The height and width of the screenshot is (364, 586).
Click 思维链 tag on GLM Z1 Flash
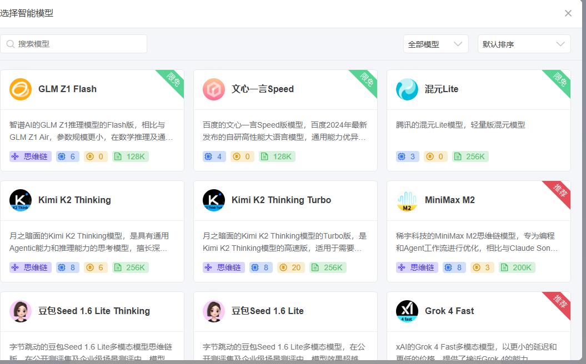click(x=31, y=156)
